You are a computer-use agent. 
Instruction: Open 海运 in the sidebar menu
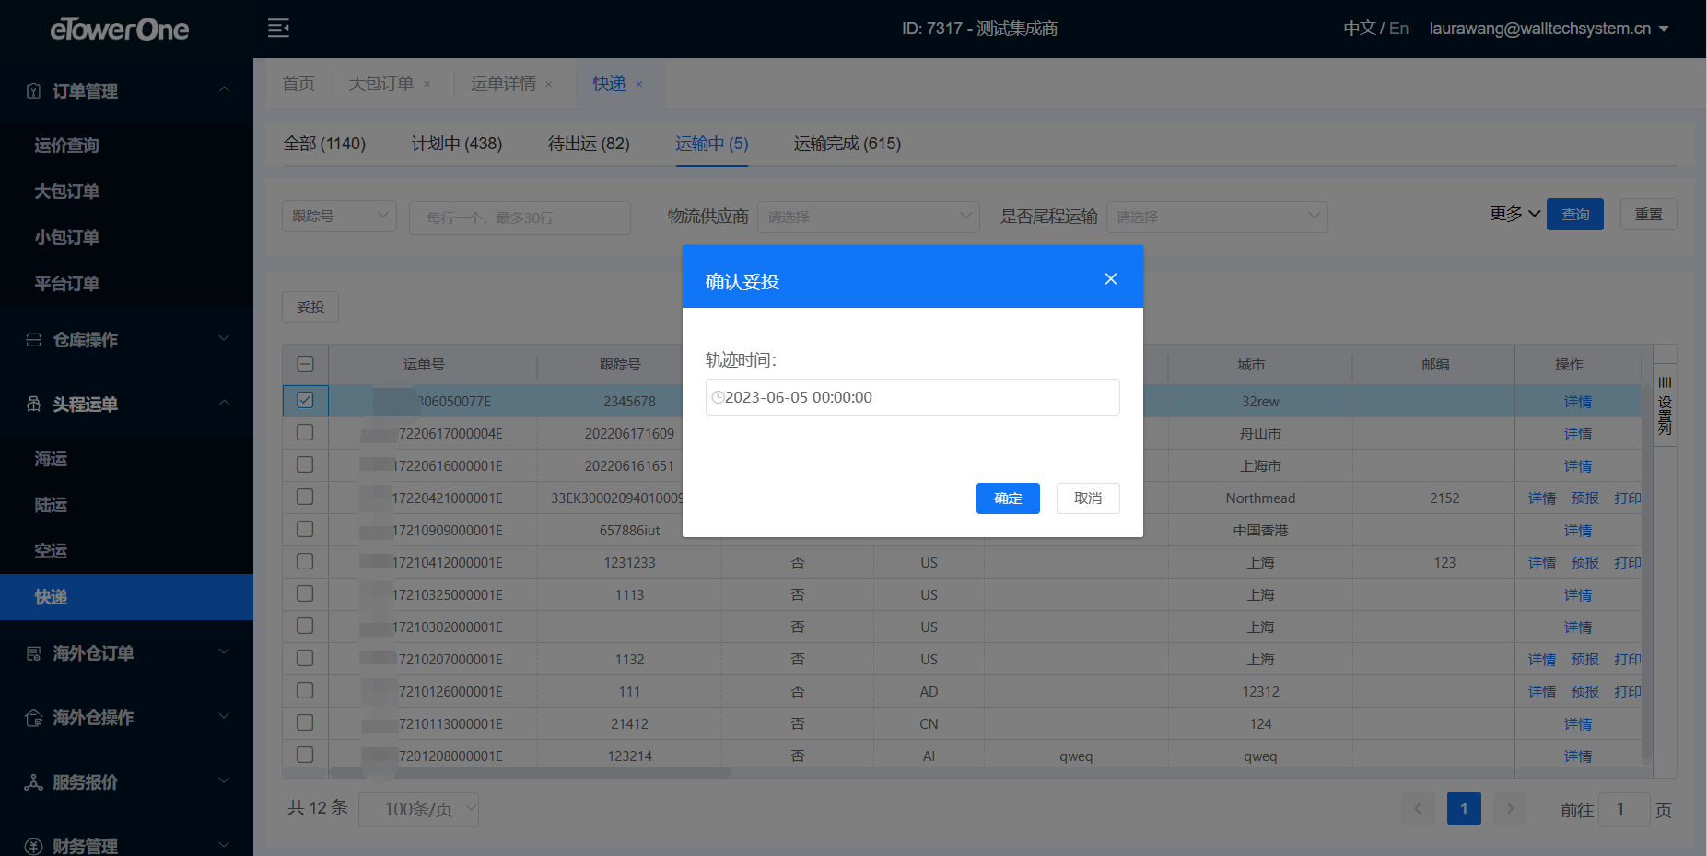click(x=51, y=459)
